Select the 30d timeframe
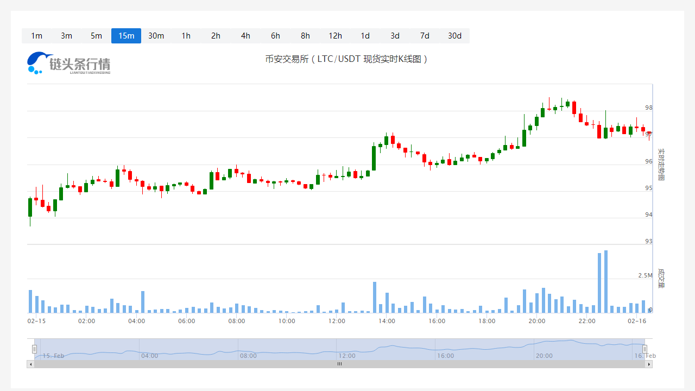This screenshot has width=695, height=391. pos(454,36)
